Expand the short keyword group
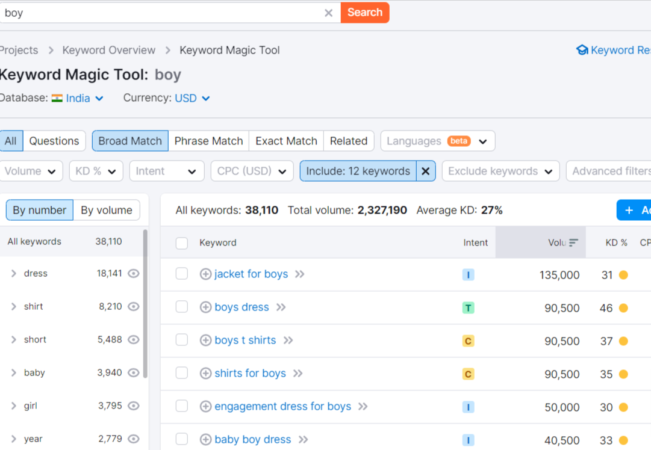Screen dimensions: 651x450 click(x=14, y=340)
